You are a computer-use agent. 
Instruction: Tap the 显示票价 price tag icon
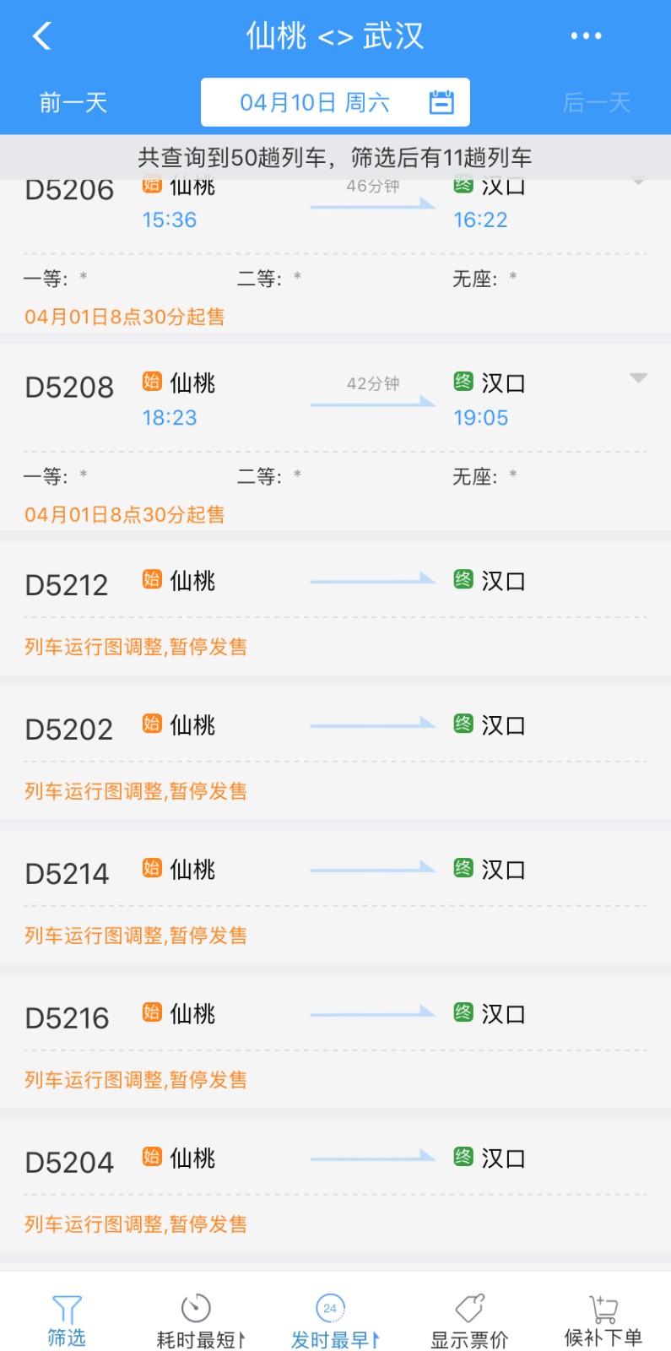[469, 1309]
